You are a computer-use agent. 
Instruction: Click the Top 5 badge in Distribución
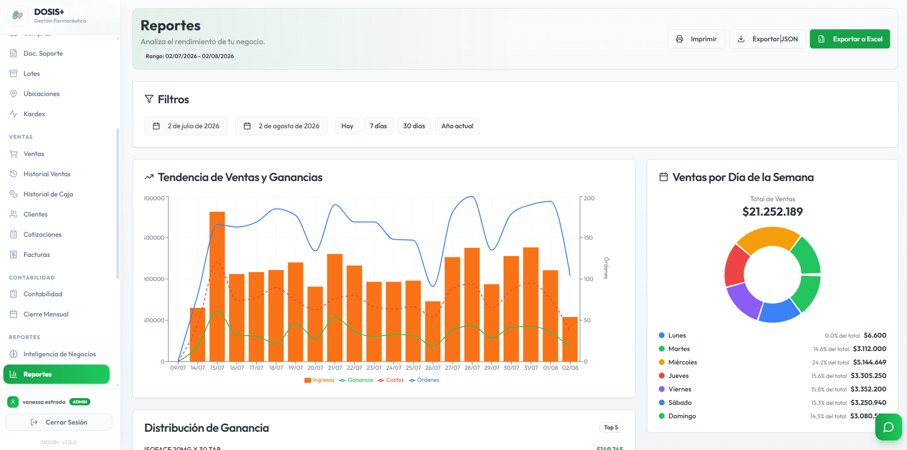coord(611,427)
